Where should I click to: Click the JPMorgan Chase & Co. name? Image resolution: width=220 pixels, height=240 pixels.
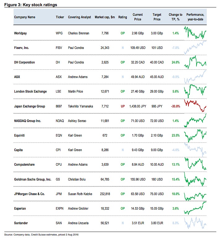tap(29, 194)
